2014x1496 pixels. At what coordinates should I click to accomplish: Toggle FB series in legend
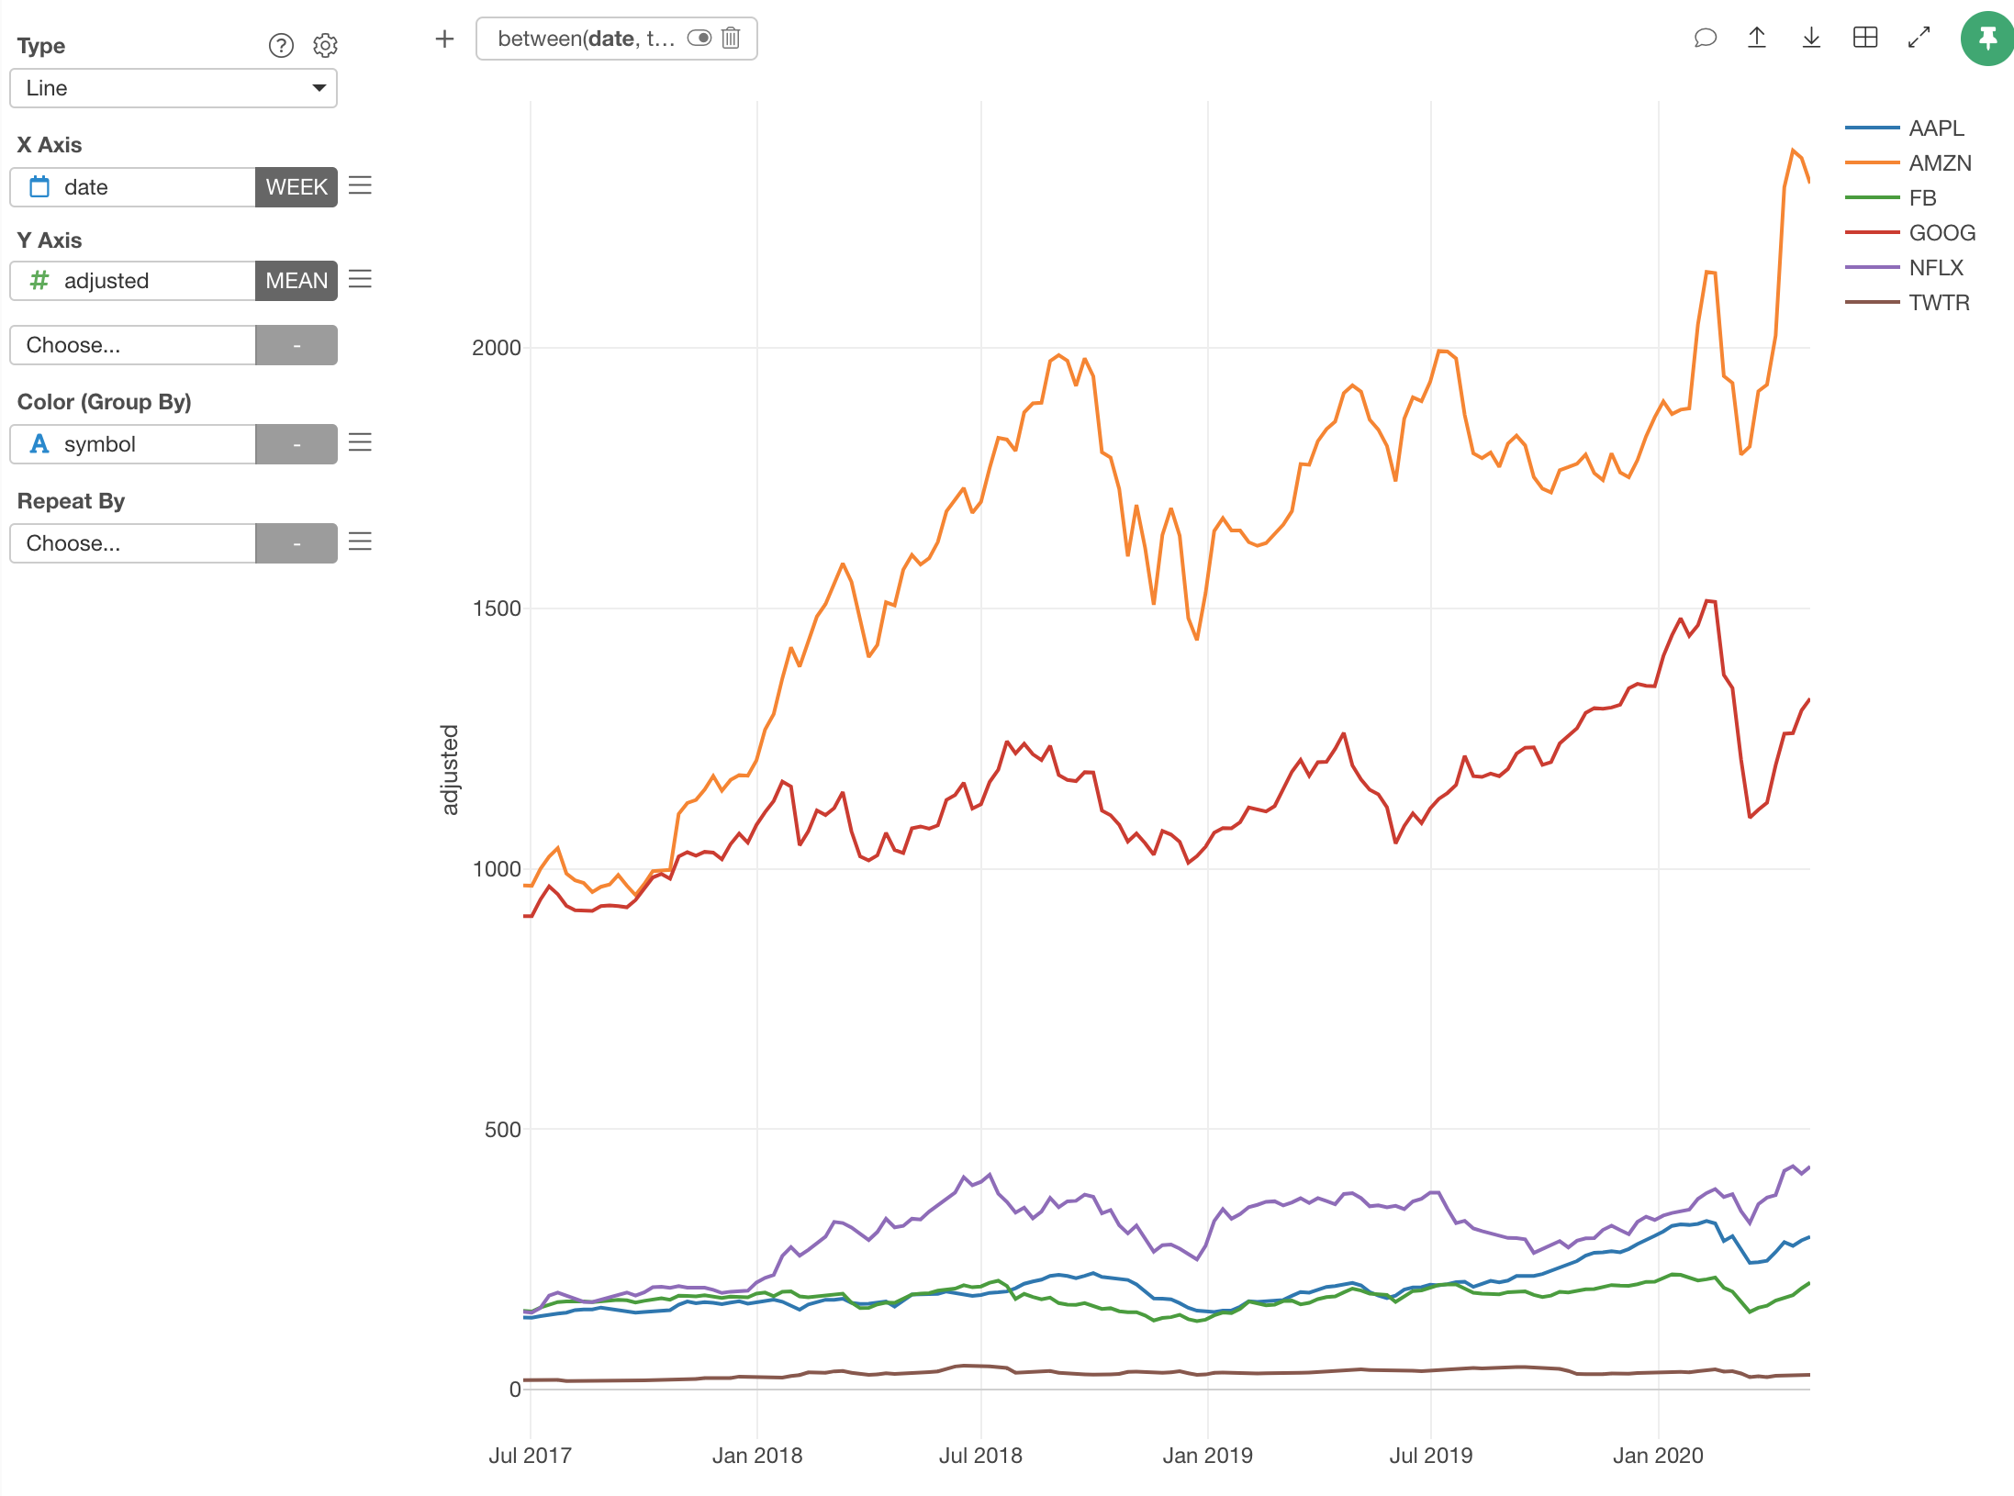(x=1891, y=198)
